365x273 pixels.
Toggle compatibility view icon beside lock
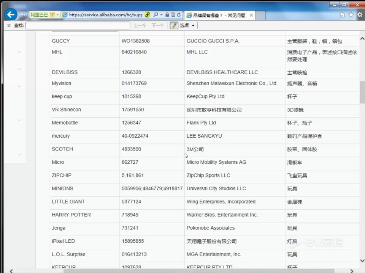point(173,15)
